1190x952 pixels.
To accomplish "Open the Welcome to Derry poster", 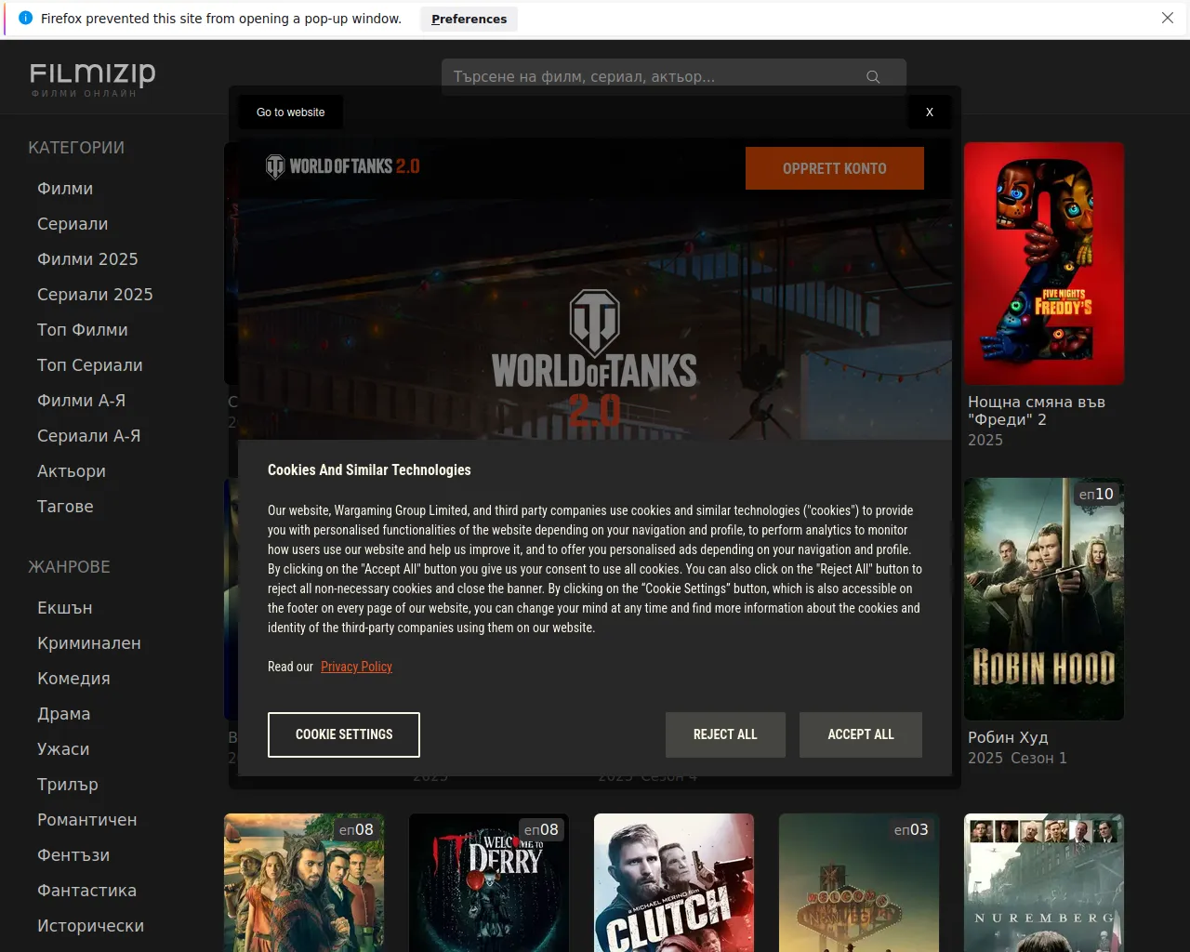I will coord(489,882).
